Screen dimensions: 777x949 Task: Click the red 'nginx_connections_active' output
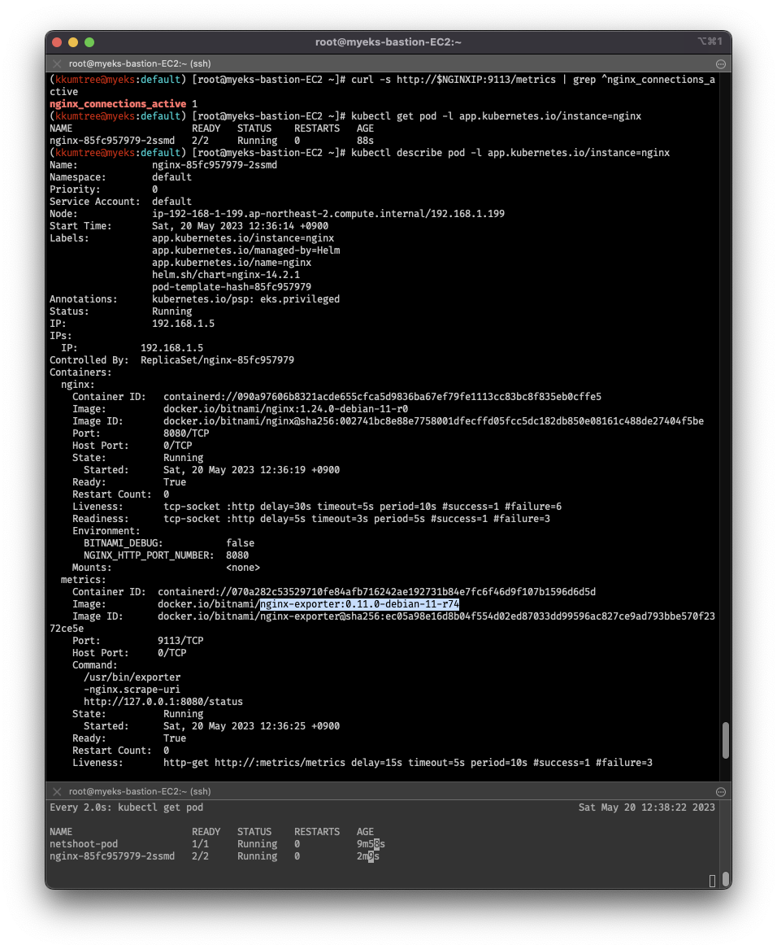pyautogui.click(x=118, y=104)
